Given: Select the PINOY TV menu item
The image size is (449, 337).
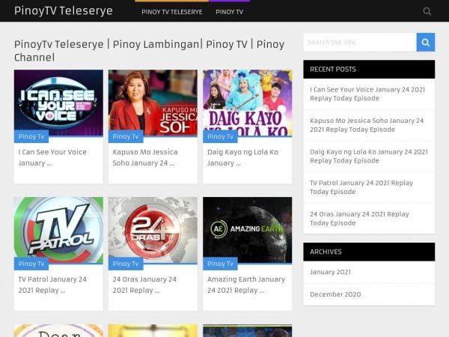Looking at the screenshot, I should (230, 12).
